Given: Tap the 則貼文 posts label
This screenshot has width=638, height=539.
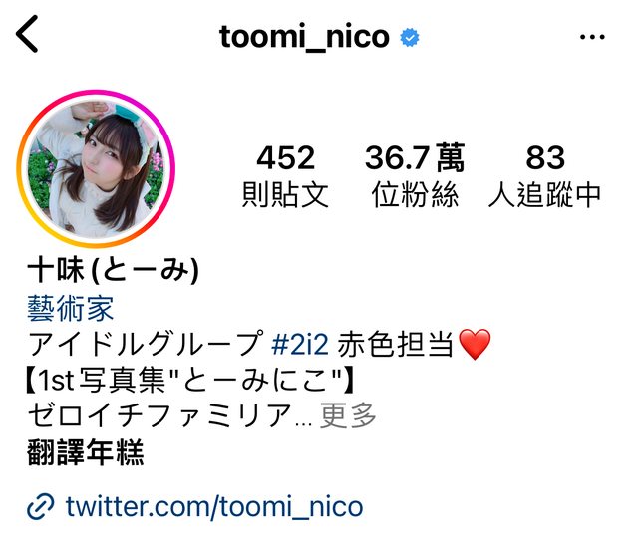Looking at the screenshot, I should pyautogui.click(x=285, y=194).
